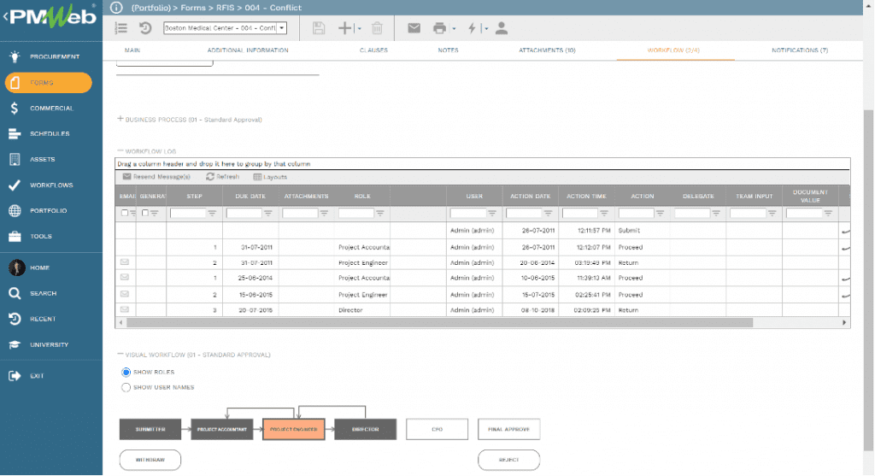This screenshot has width=875, height=476.
Task: Open the list view toolbar icon
Action: coord(121,28)
